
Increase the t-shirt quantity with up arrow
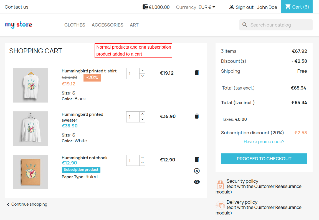click(x=142, y=71)
